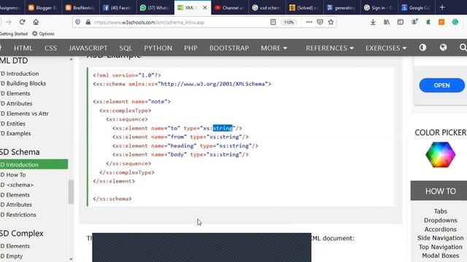Switch to the Solved tab
This screenshot has width=467, height=262.
click(x=304, y=8)
